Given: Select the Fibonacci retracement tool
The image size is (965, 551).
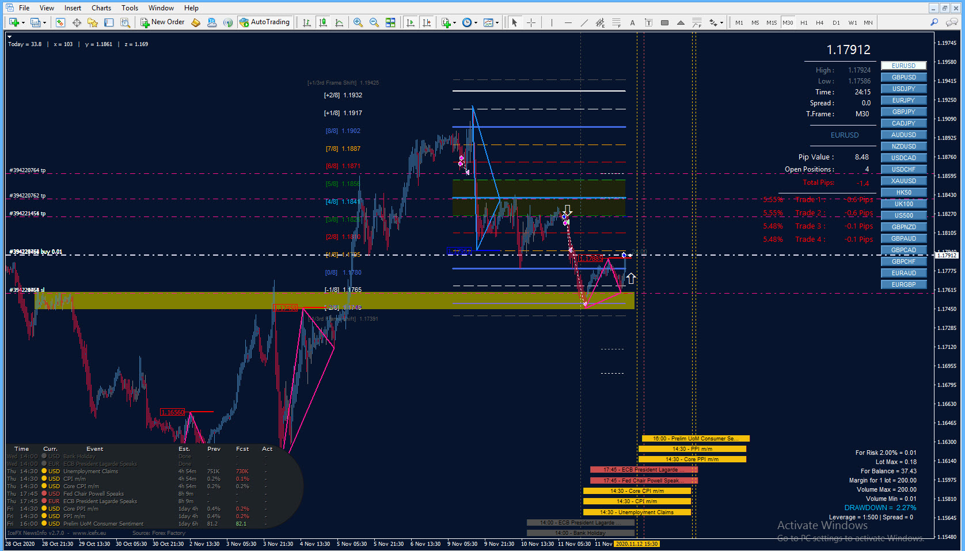Looking at the screenshot, I should pos(616,22).
